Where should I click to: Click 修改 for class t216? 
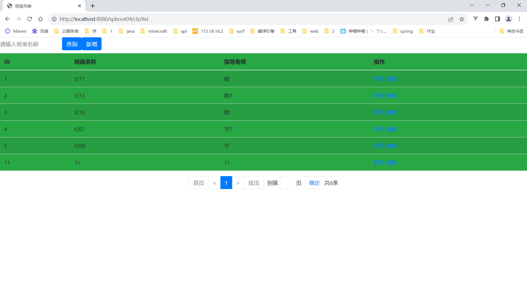tap(379, 112)
